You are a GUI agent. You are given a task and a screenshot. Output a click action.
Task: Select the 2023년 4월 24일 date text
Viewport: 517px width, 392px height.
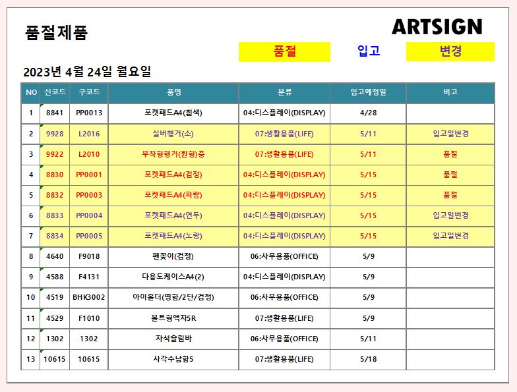tap(87, 72)
